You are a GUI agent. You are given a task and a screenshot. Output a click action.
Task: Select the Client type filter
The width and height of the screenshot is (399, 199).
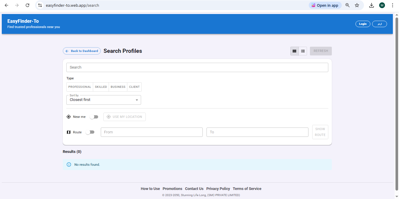click(x=134, y=87)
